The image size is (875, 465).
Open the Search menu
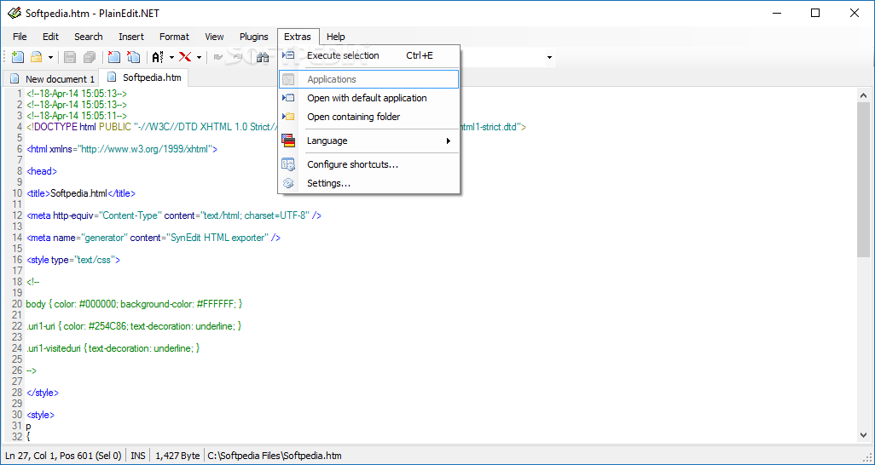coord(88,37)
